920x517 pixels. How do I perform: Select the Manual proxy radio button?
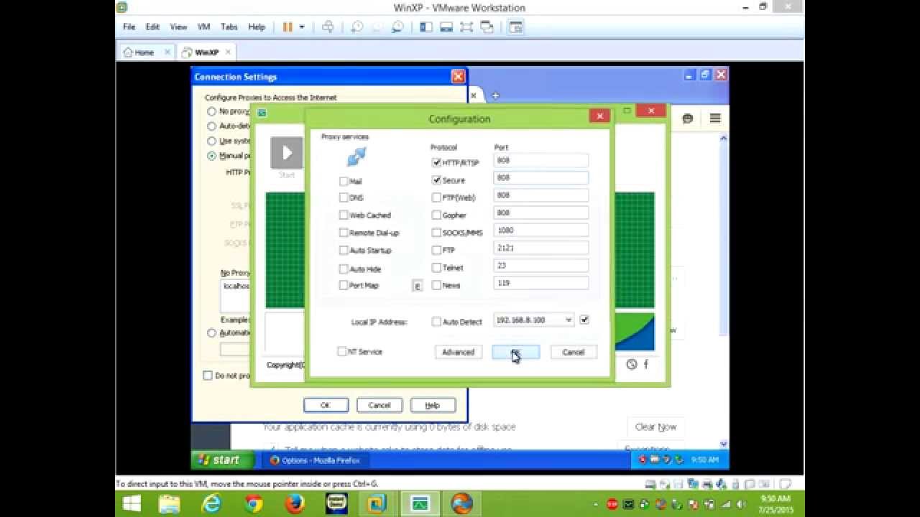[211, 156]
